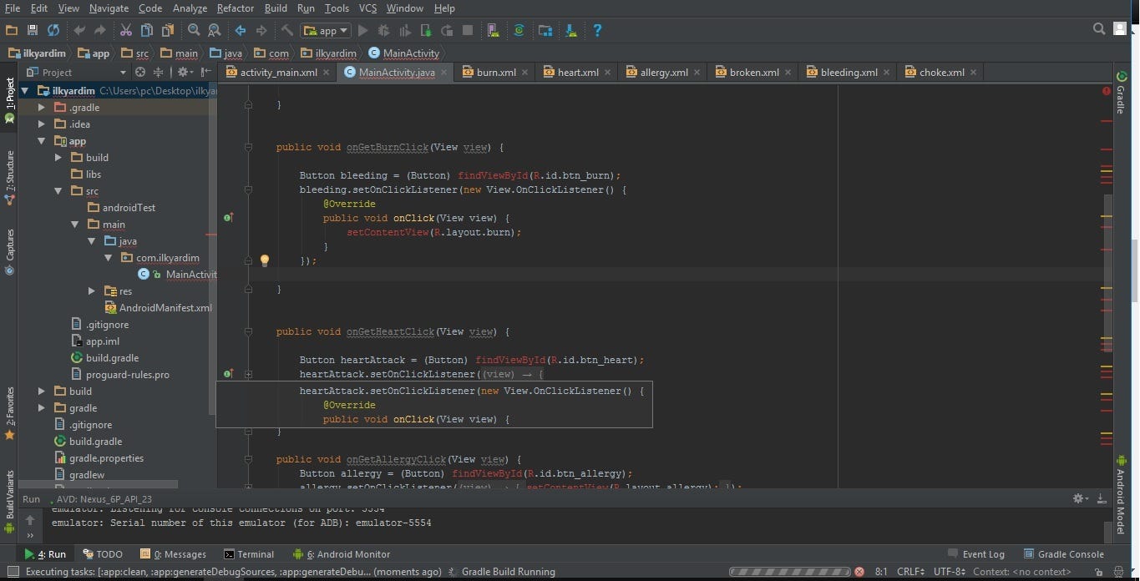Expand the .gradle folder in project tree
The image size is (1140, 581).
pos(42,108)
